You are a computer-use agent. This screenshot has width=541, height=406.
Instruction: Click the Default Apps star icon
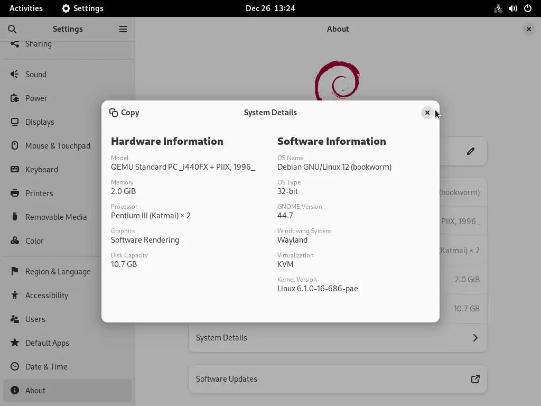click(14, 343)
